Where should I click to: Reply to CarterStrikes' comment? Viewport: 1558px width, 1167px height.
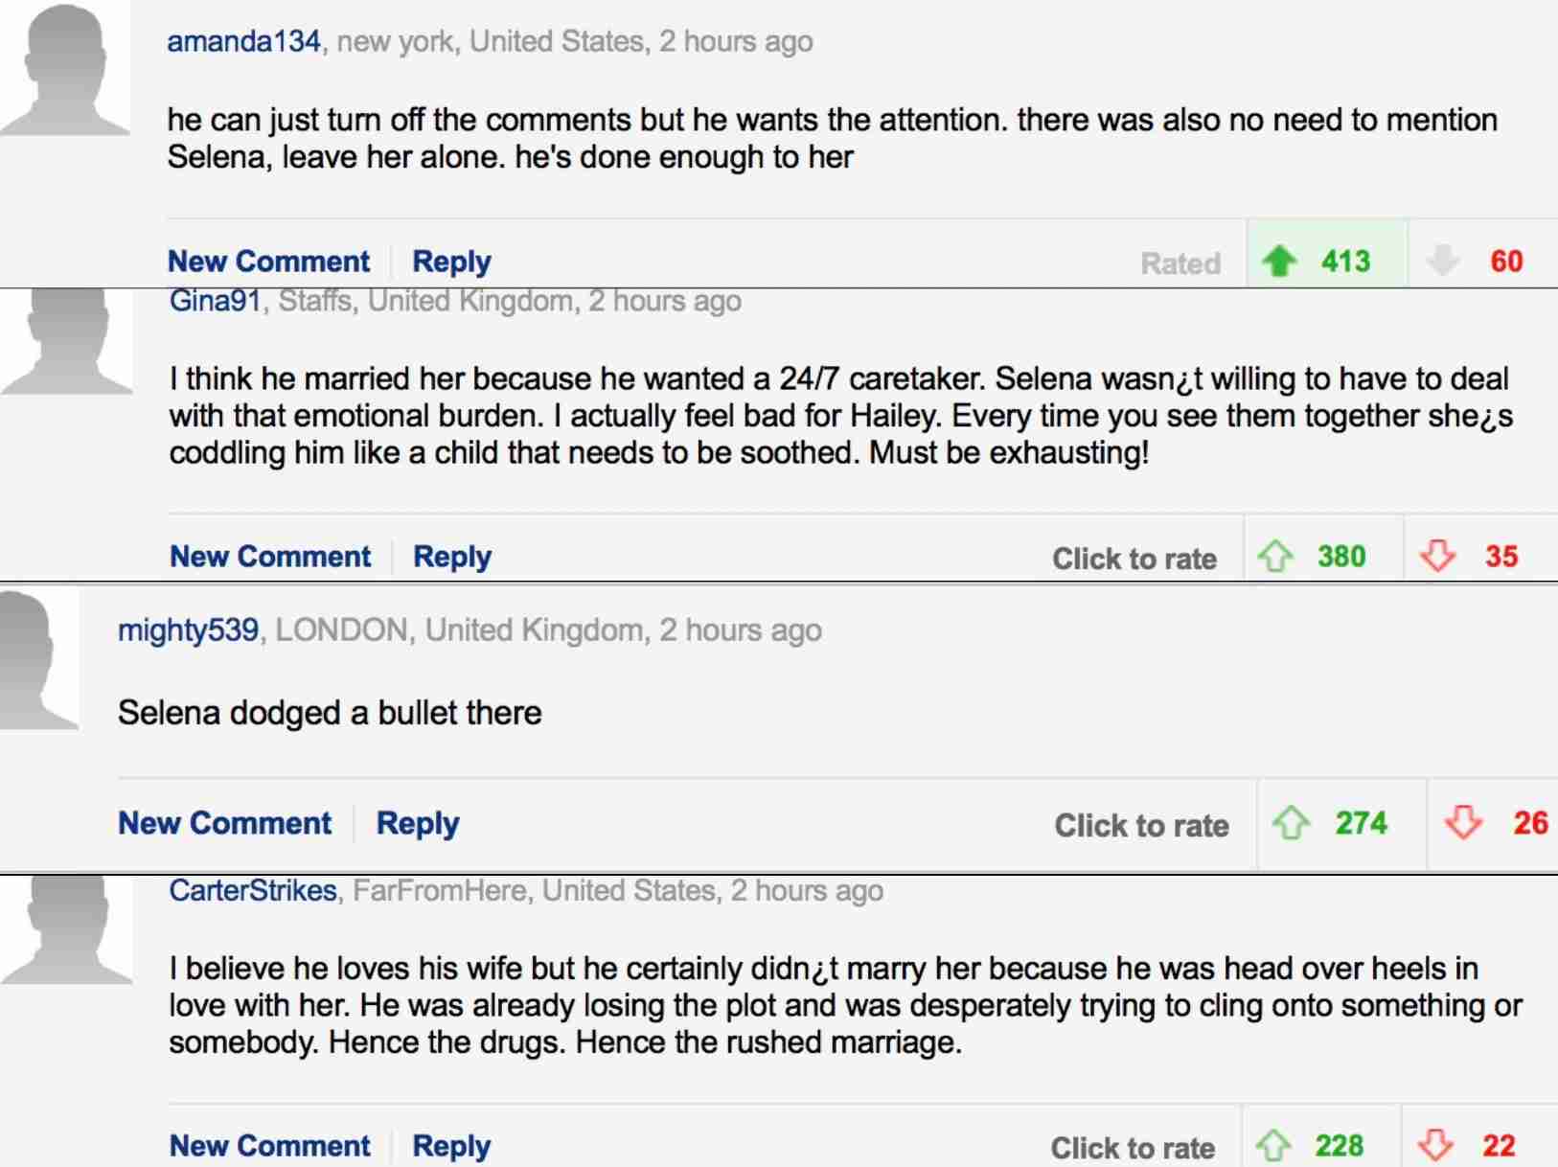pos(451,1146)
